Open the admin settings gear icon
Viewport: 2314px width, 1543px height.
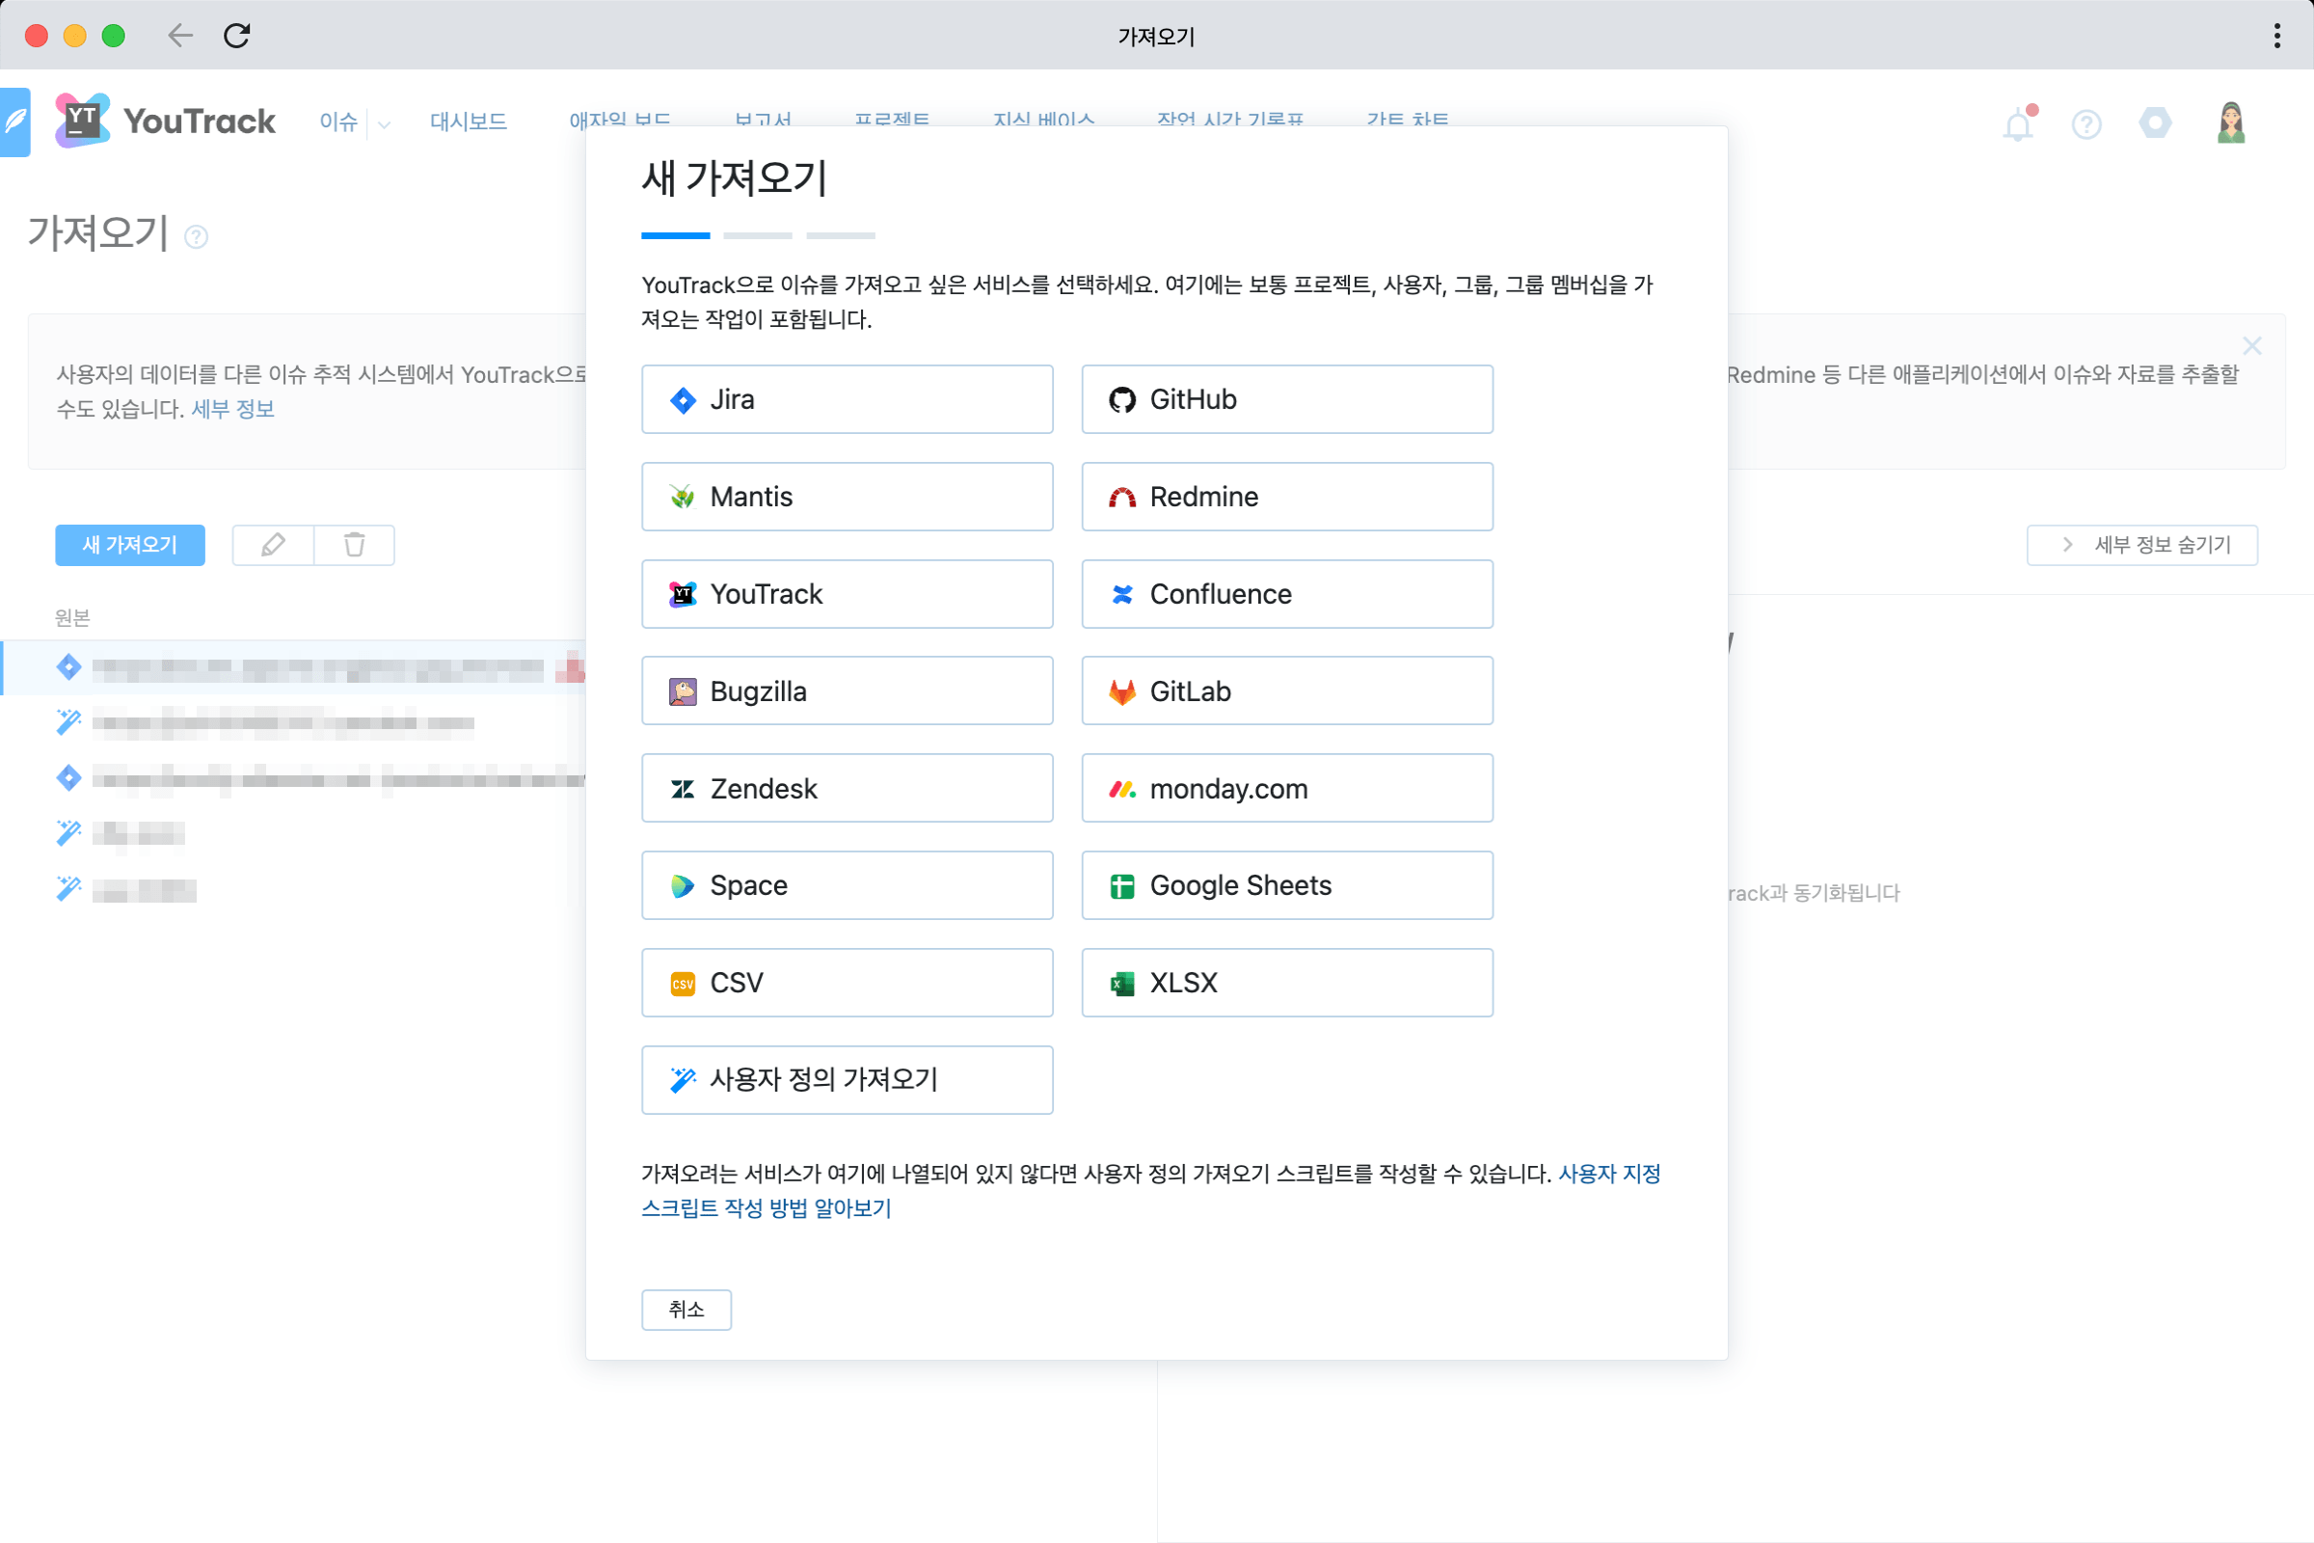pos(2156,123)
